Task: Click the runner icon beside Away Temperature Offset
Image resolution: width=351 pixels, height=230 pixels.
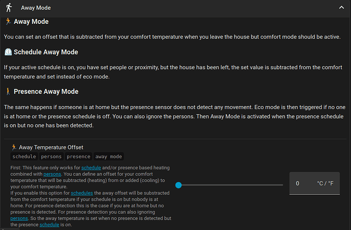Action: (x=14, y=147)
